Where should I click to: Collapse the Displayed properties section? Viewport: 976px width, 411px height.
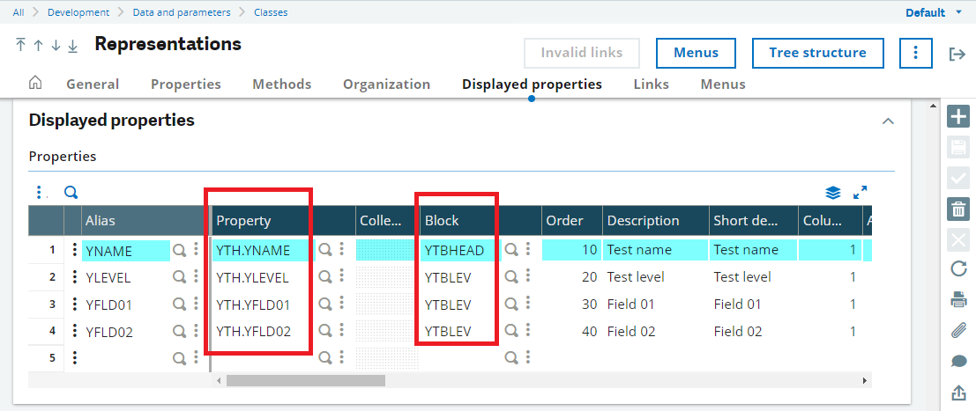[888, 121]
